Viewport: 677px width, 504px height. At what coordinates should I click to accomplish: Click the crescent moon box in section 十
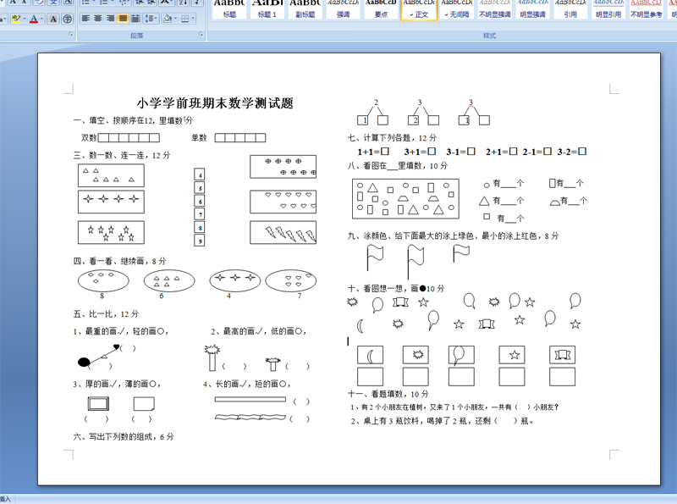(x=370, y=355)
